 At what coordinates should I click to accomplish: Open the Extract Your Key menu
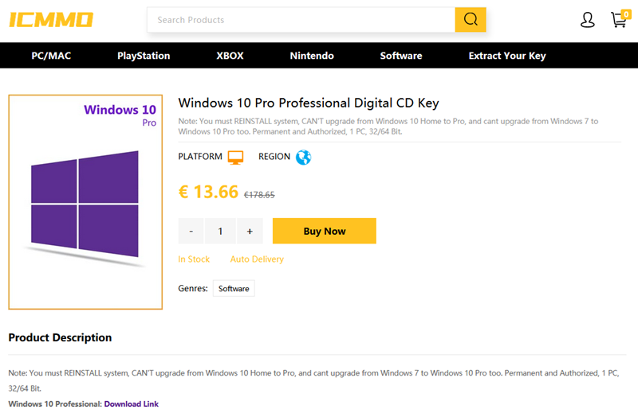(507, 56)
